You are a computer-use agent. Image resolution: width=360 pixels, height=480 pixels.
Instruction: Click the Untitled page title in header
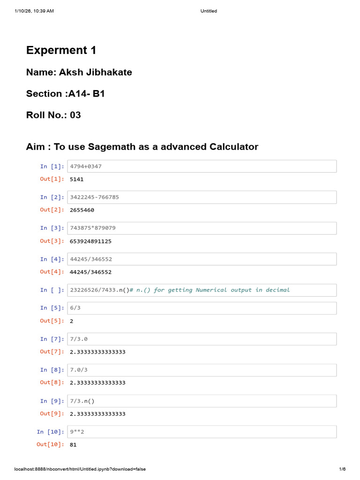click(x=209, y=11)
